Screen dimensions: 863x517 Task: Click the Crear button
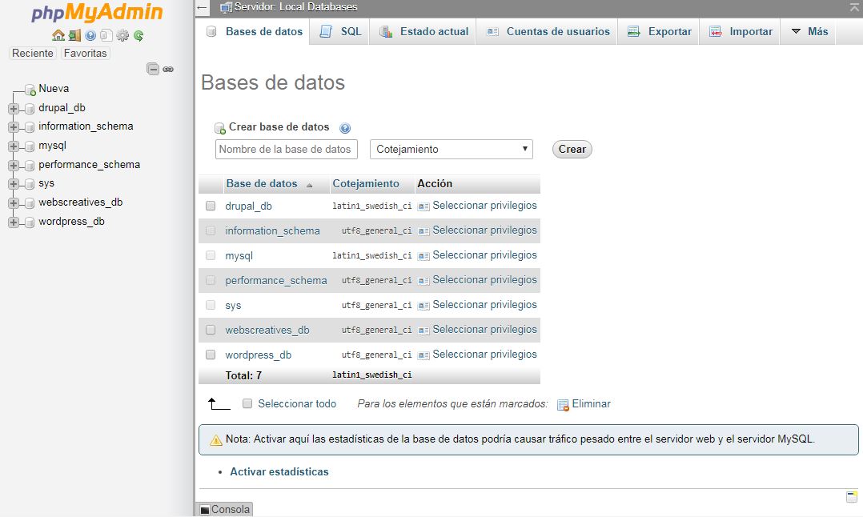pyautogui.click(x=572, y=149)
